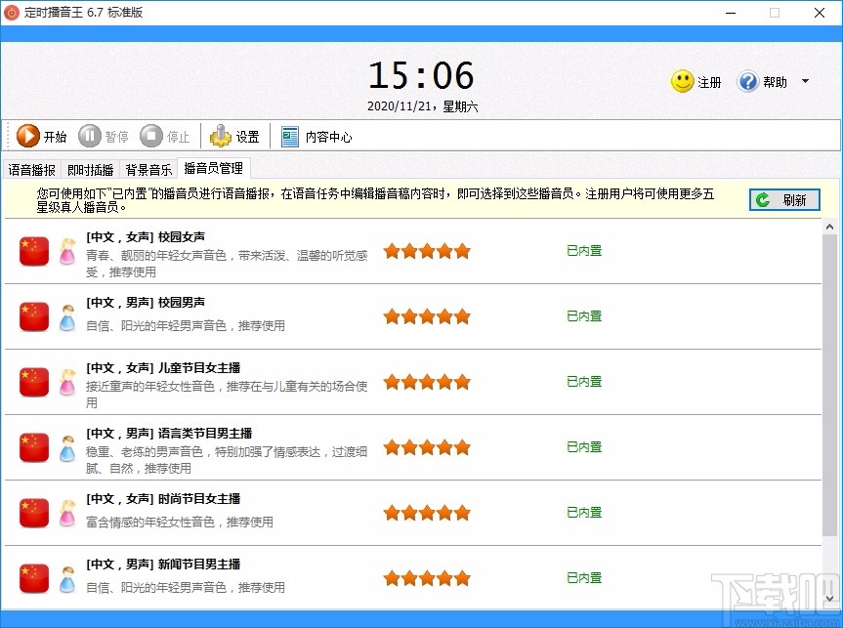Click the 已内置 label for 新闻节目男主播
Image resolution: width=843 pixels, height=628 pixels.
(x=583, y=577)
